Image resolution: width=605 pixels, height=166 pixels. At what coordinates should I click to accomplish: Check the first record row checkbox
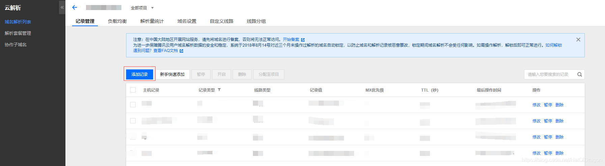[x=133, y=105]
